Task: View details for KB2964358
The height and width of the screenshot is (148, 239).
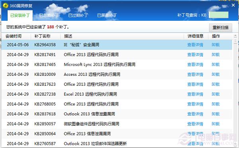Action: (195, 45)
